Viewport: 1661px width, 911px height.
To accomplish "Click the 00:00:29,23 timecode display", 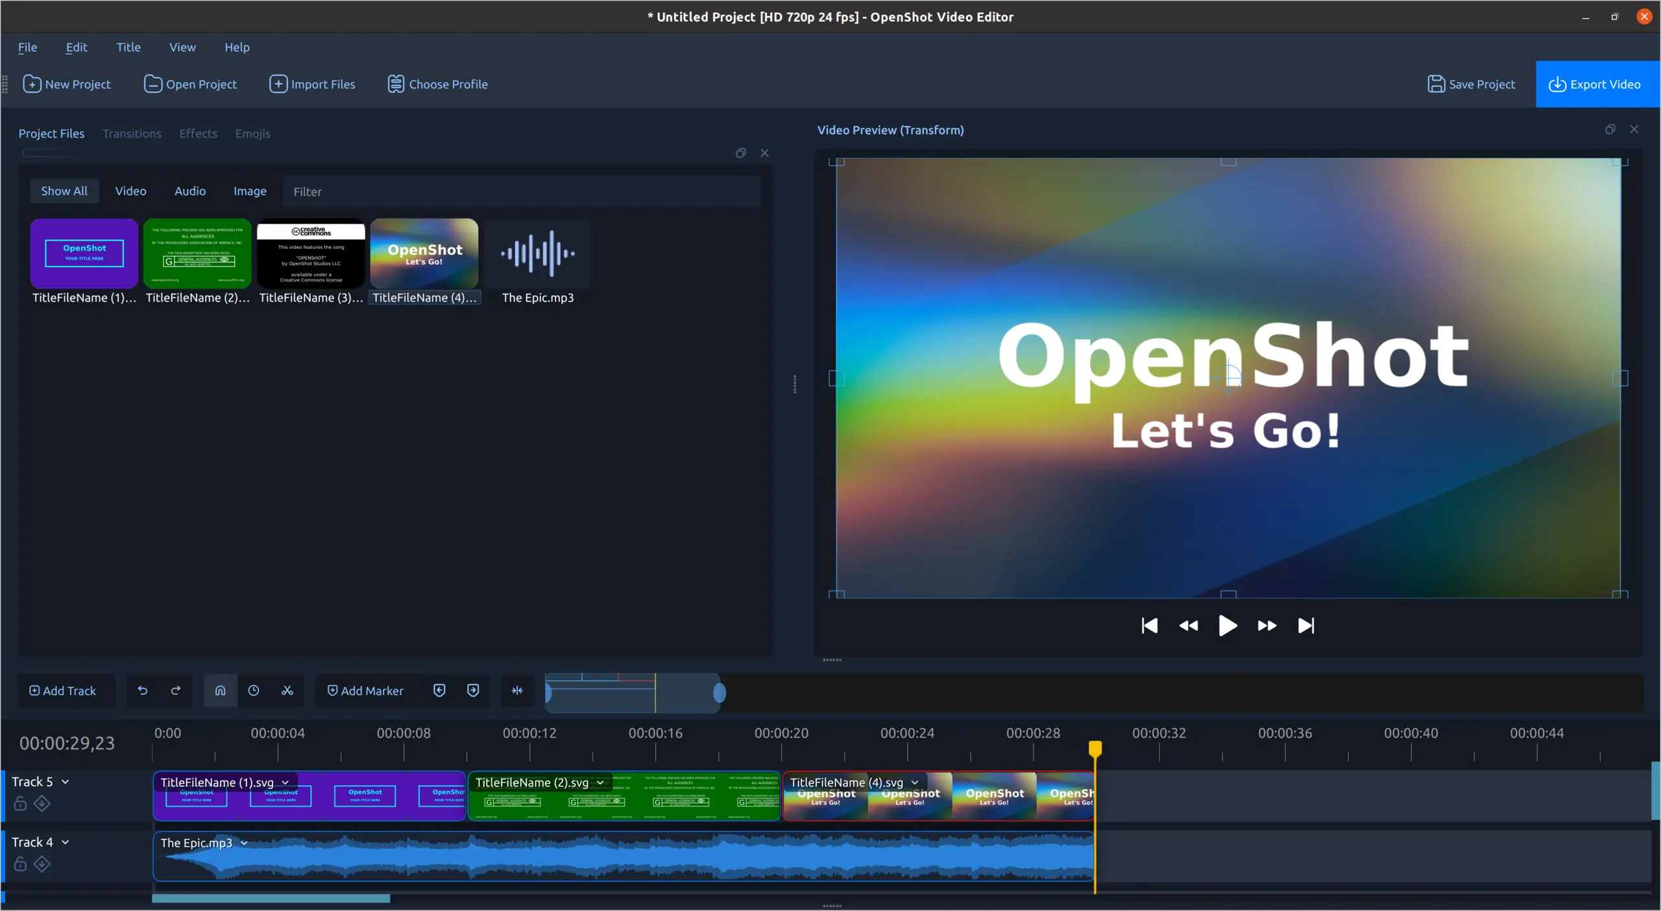I will click(67, 744).
